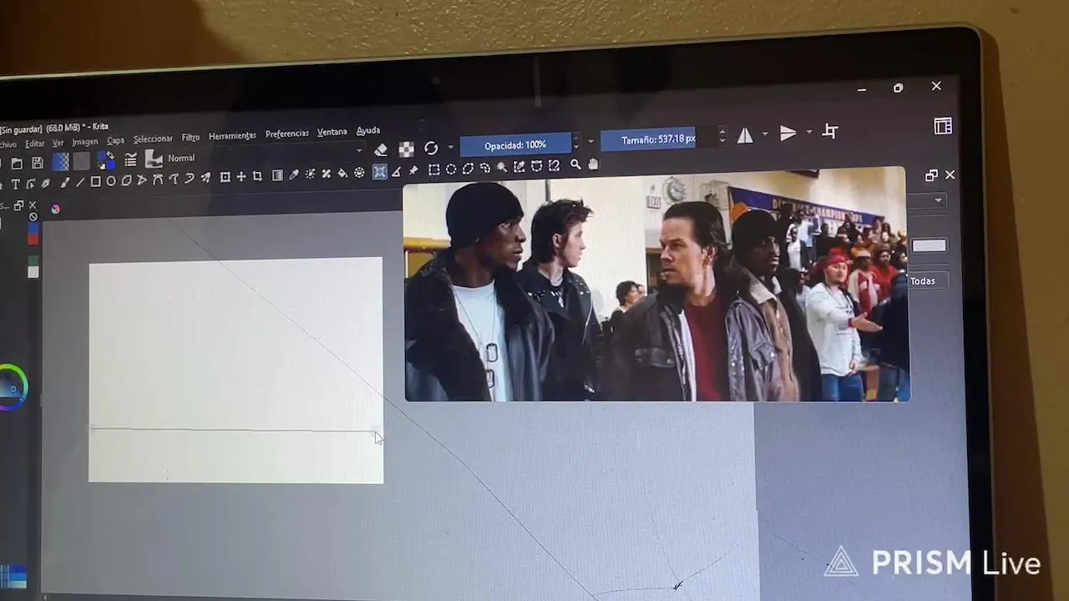1069x601 pixels.
Task: Click the Open document folder icon
Action: pos(17,164)
